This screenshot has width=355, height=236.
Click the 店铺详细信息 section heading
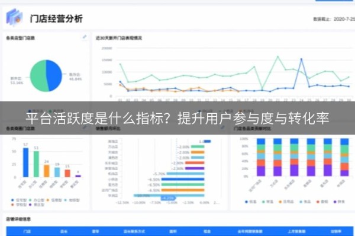pyautogui.click(x=18, y=219)
